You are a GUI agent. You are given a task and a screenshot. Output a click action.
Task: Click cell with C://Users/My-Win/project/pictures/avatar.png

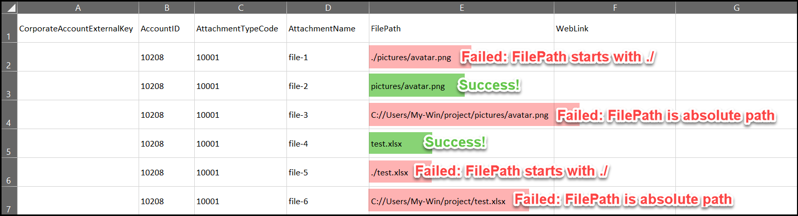tap(462, 115)
